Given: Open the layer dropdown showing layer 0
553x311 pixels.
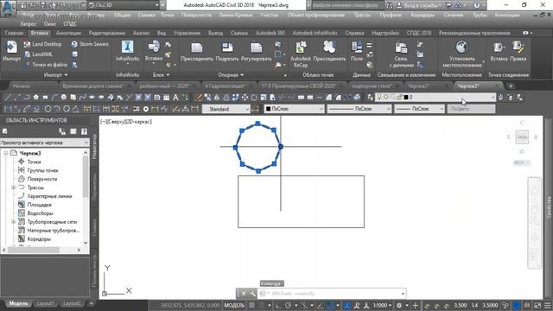Looking at the screenshot, I should pyautogui.click(x=435, y=97).
